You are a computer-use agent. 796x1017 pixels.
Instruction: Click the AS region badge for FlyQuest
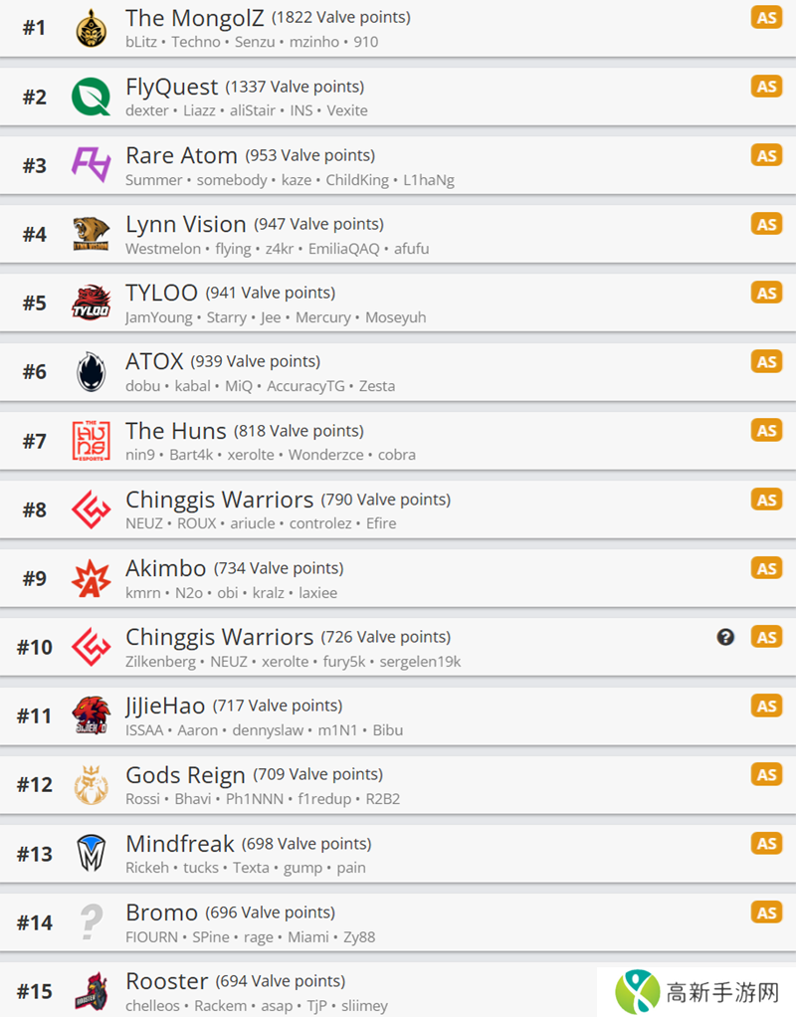[x=766, y=87]
